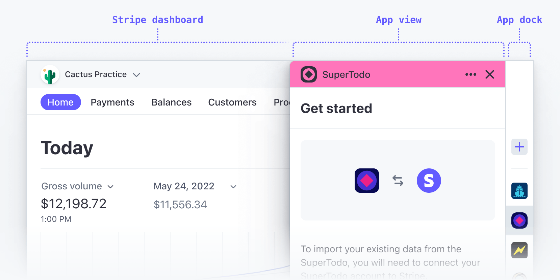Switch to the Payments tab

[x=112, y=102]
